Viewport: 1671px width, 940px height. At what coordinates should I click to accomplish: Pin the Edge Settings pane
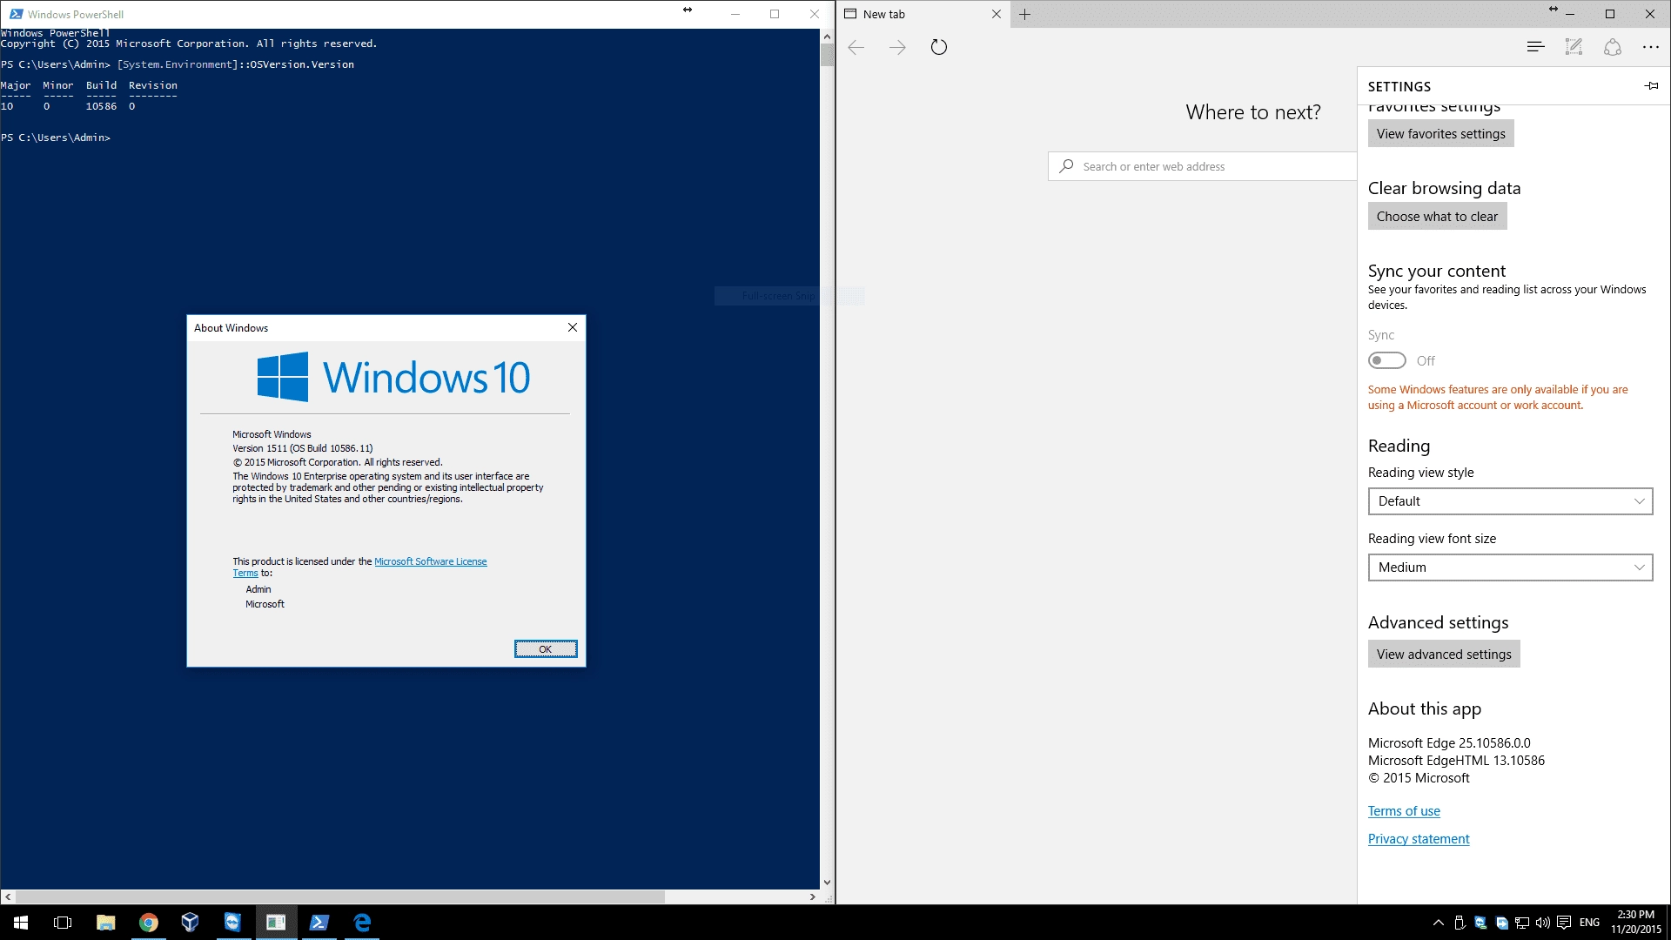coord(1651,85)
